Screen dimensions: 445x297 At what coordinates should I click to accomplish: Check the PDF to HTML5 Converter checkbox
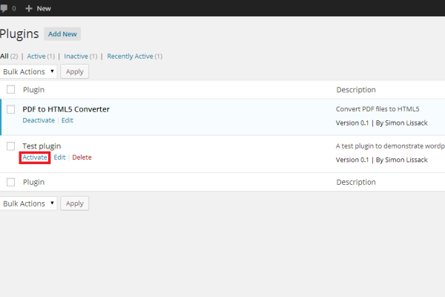tap(11, 109)
